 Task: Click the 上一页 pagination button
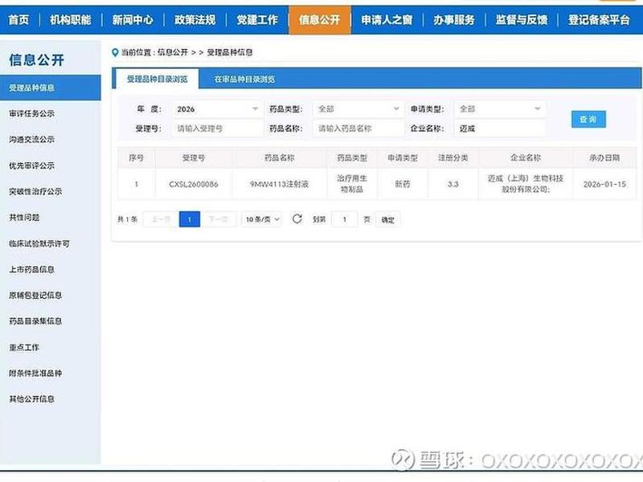(x=160, y=219)
